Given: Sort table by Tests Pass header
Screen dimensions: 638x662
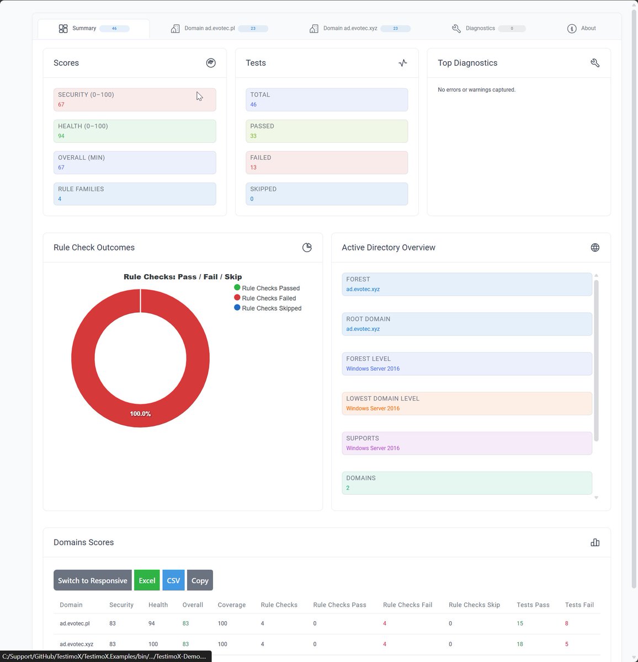Looking at the screenshot, I should pos(533,605).
